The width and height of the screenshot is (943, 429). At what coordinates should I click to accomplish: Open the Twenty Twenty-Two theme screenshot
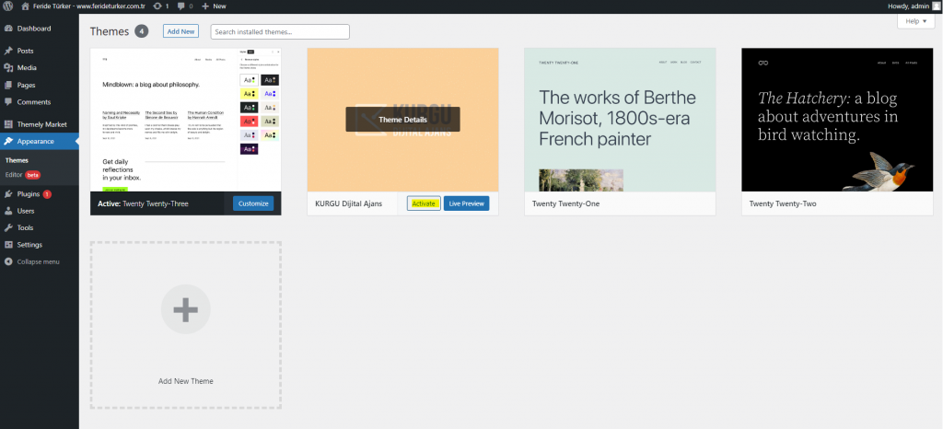[837, 120]
